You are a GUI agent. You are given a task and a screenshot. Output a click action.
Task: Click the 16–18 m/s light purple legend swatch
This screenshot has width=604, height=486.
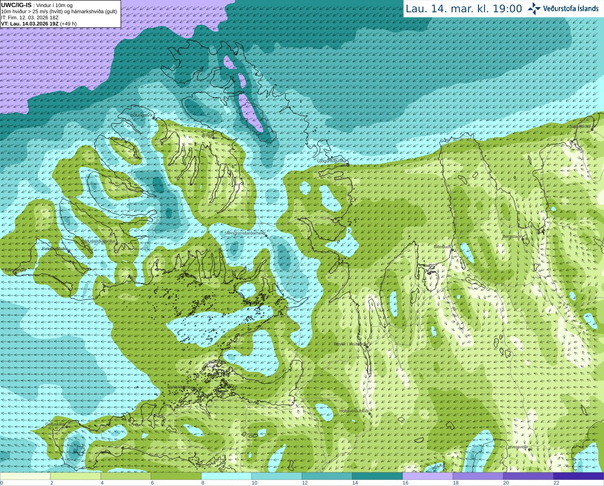pos(428,476)
